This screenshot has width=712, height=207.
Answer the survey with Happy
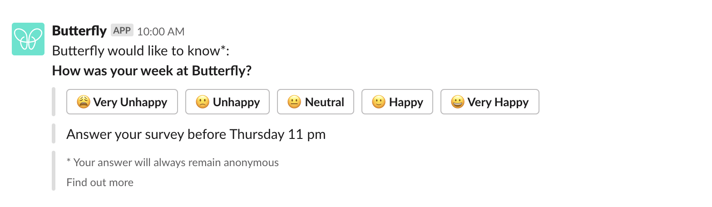coord(397,102)
